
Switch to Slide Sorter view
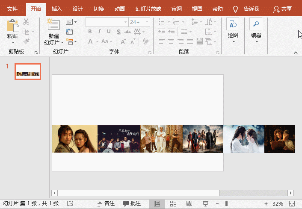coord(173,204)
